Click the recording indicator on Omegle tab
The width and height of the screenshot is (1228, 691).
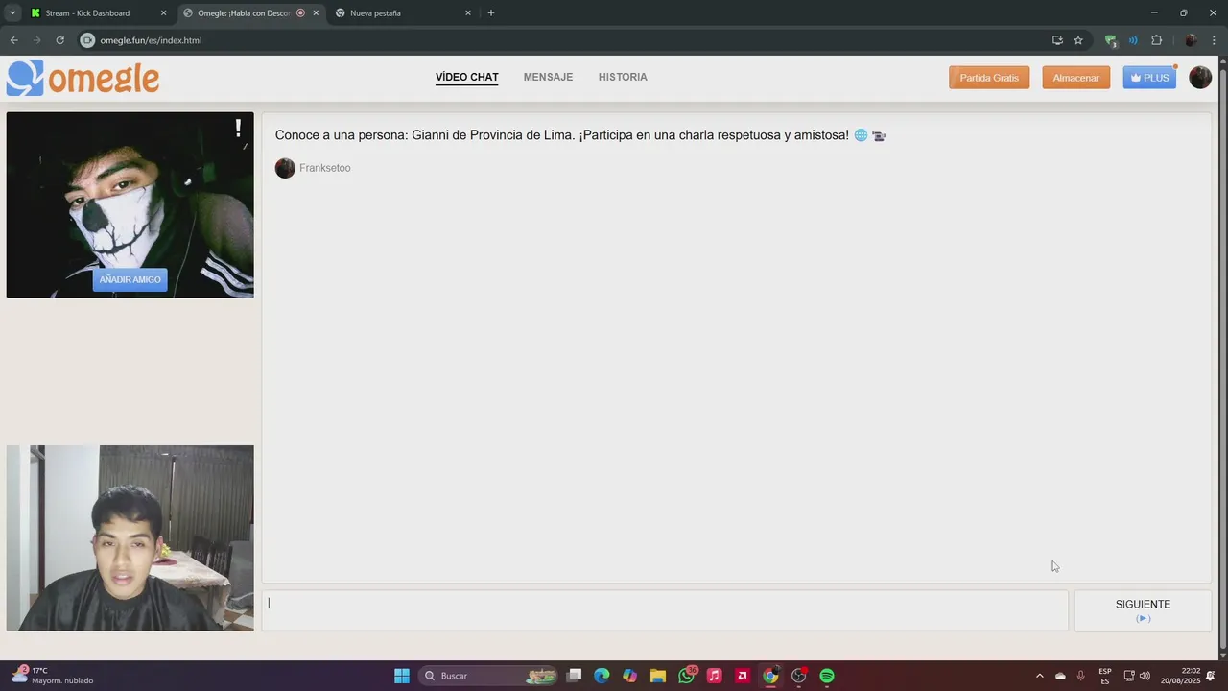pyautogui.click(x=300, y=13)
